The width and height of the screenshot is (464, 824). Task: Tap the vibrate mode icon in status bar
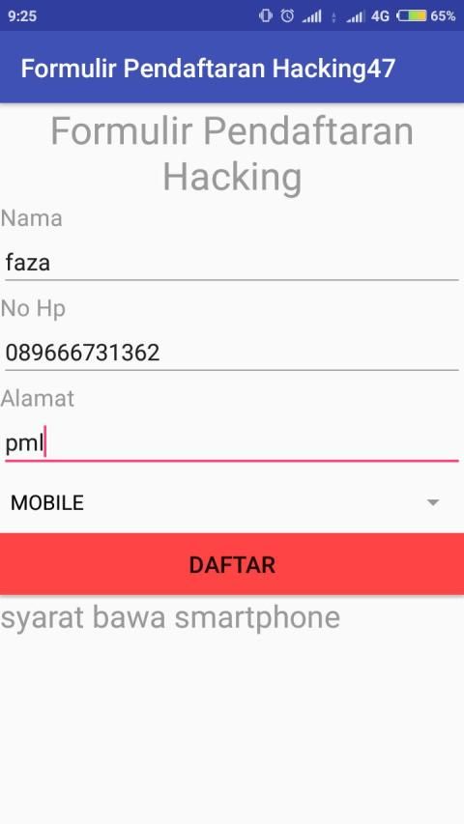point(266,15)
